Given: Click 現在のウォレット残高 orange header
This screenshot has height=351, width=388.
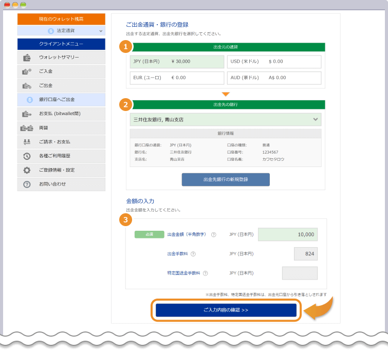Looking at the screenshot, I should coord(61,19).
